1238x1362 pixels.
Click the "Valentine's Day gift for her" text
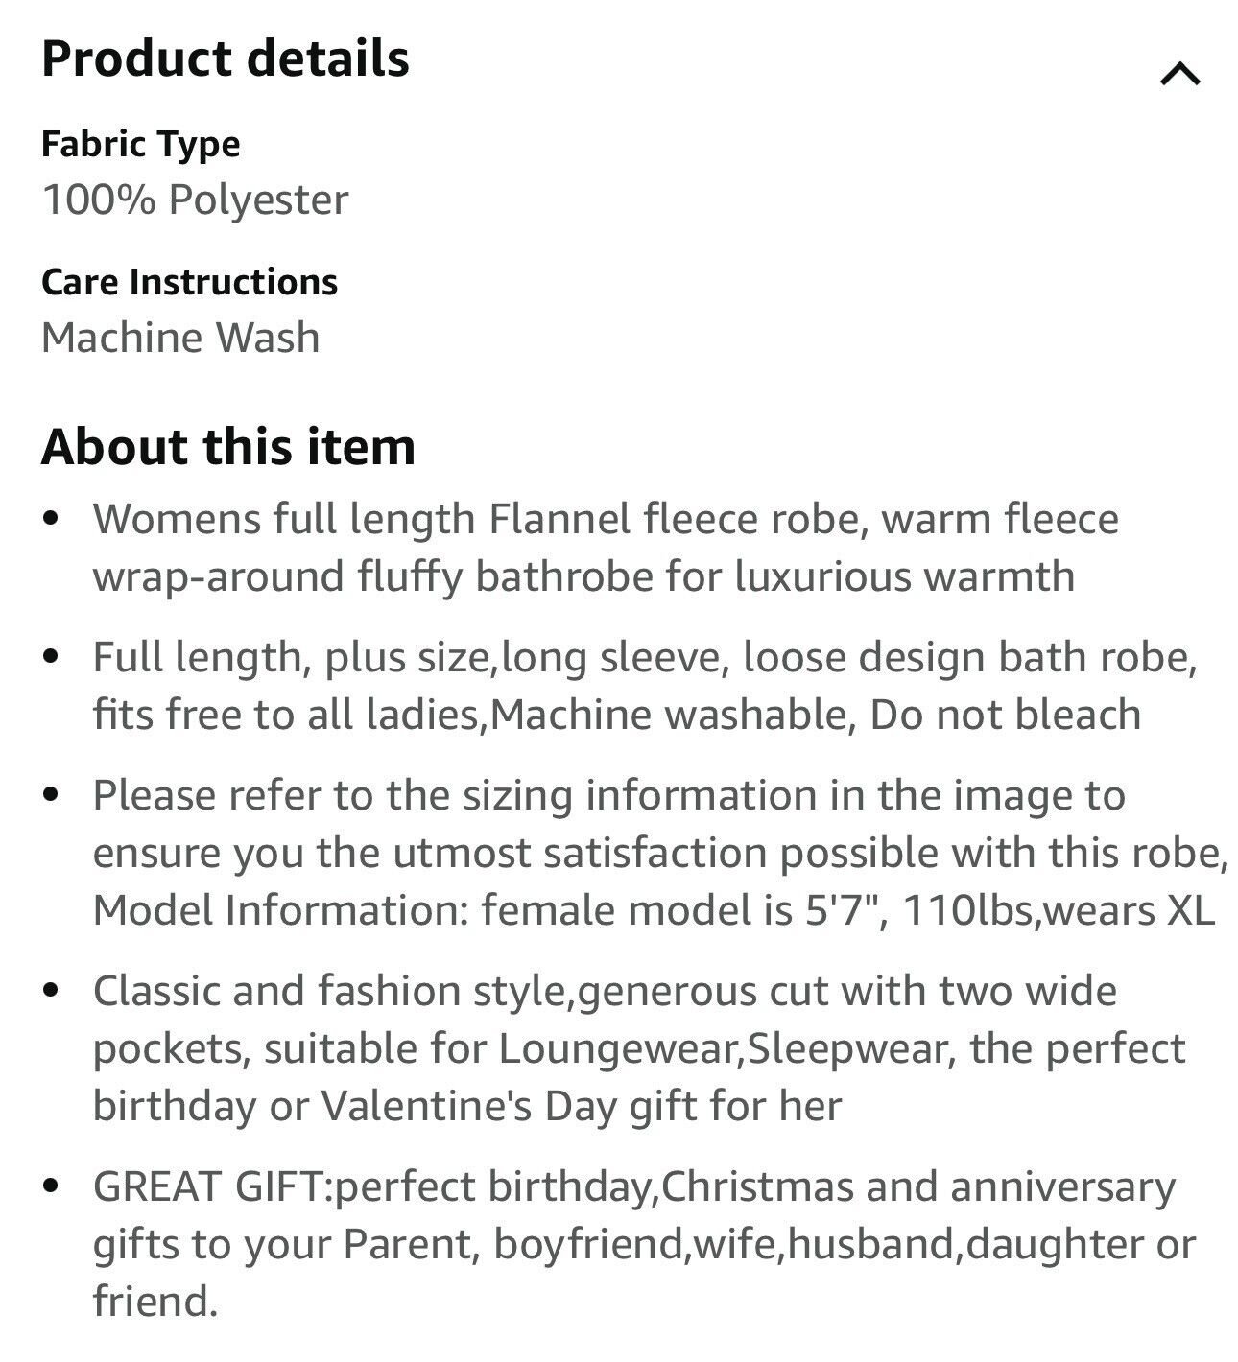pyautogui.click(x=581, y=1107)
